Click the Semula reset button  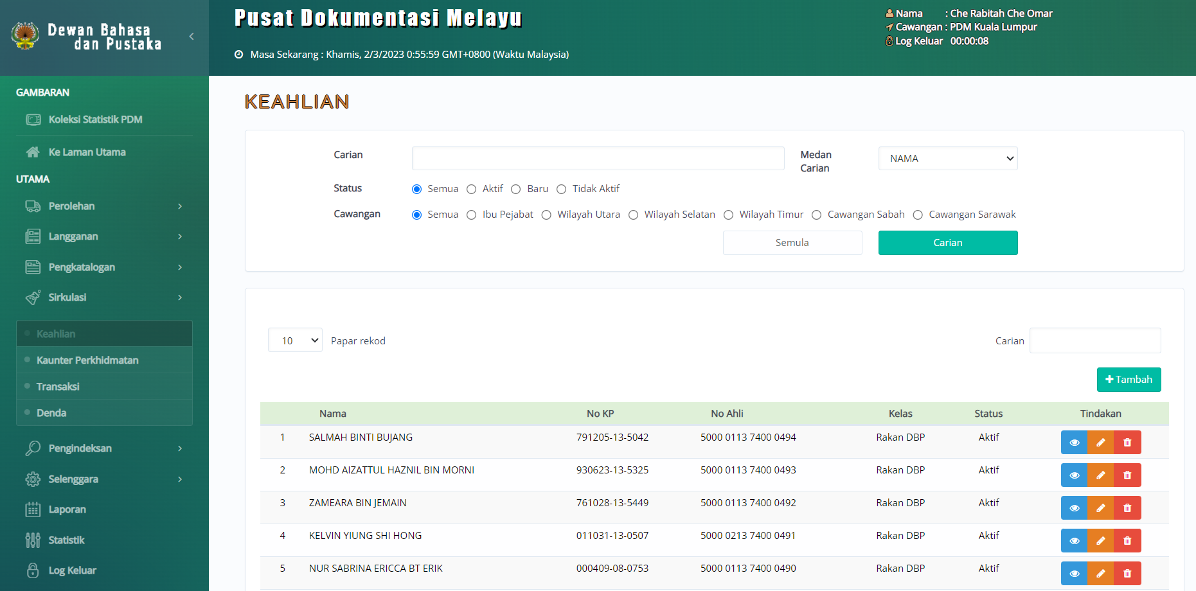coord(792,243)
